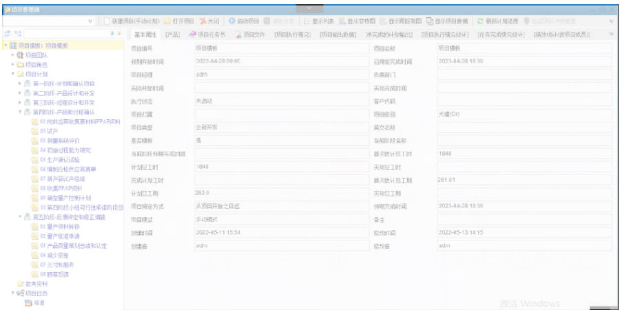Select the 标准 calendar item
Viewport: 620px width, 310px height.
[39, 303]
